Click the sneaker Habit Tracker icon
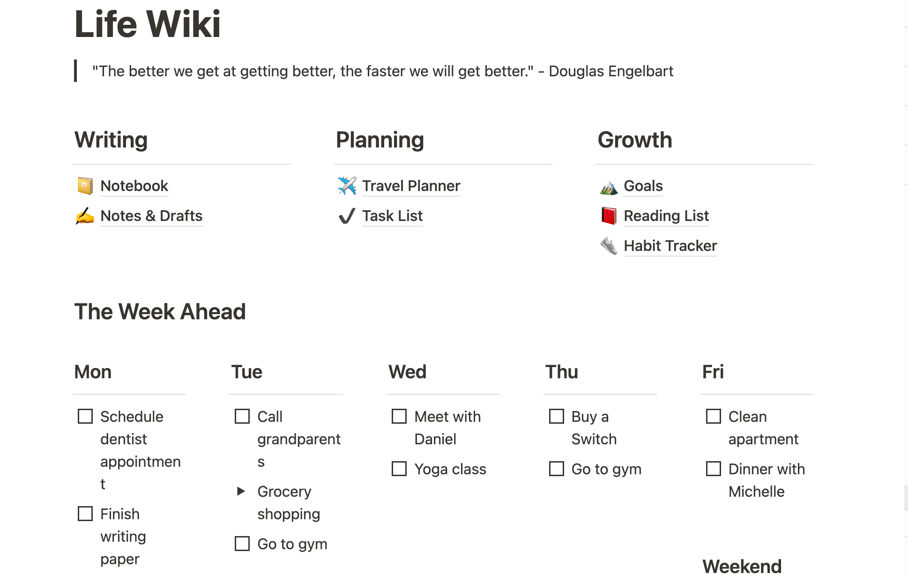 tap(609, 246)
